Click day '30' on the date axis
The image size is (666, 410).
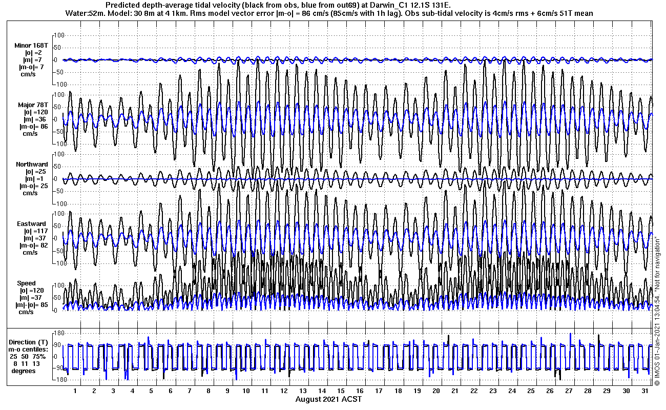click(x=626, y=391)
